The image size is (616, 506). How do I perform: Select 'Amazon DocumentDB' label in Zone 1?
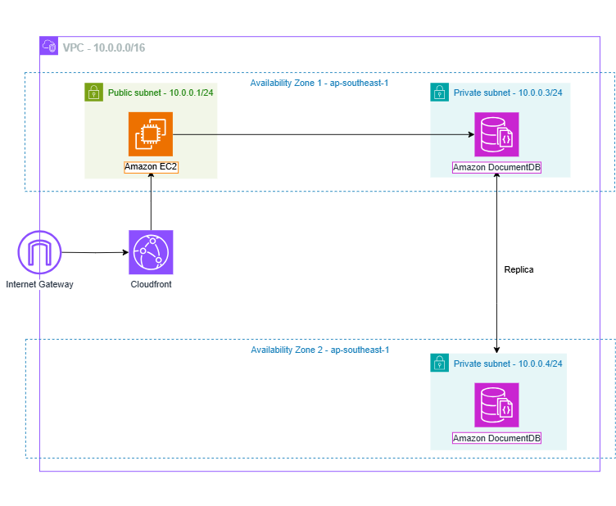point(496,167)
